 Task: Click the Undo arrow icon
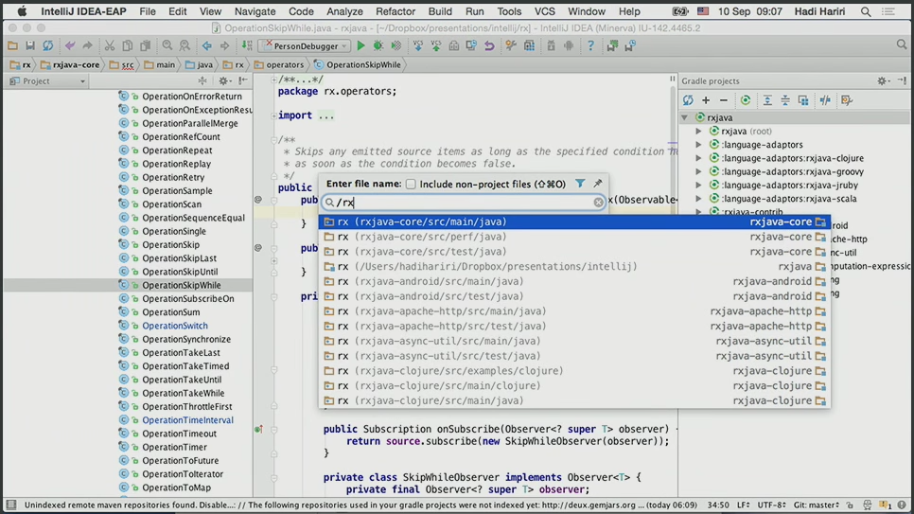tap(70, 45)
